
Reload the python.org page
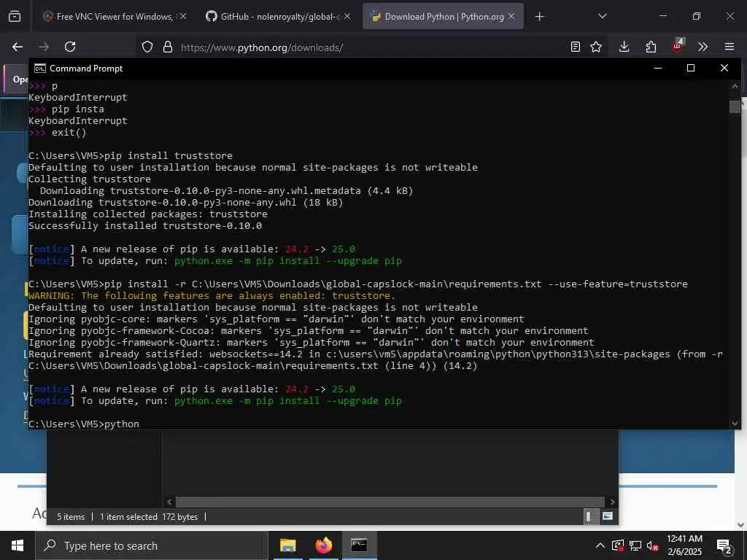[x=70, y=47]
